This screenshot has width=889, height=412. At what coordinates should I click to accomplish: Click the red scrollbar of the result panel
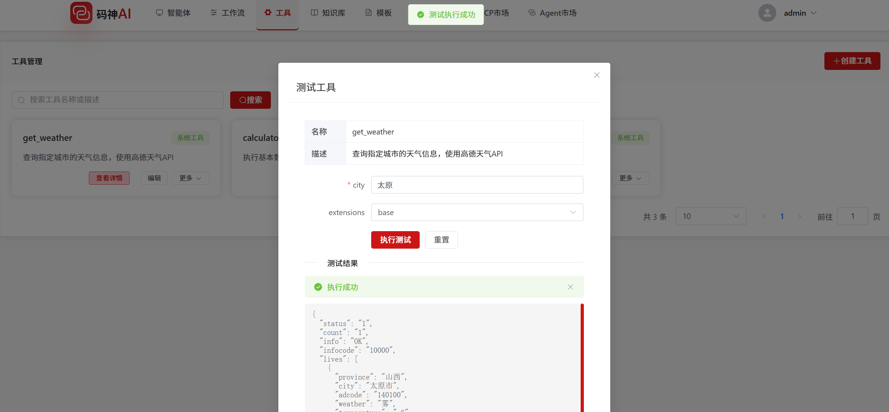point(582,357)
